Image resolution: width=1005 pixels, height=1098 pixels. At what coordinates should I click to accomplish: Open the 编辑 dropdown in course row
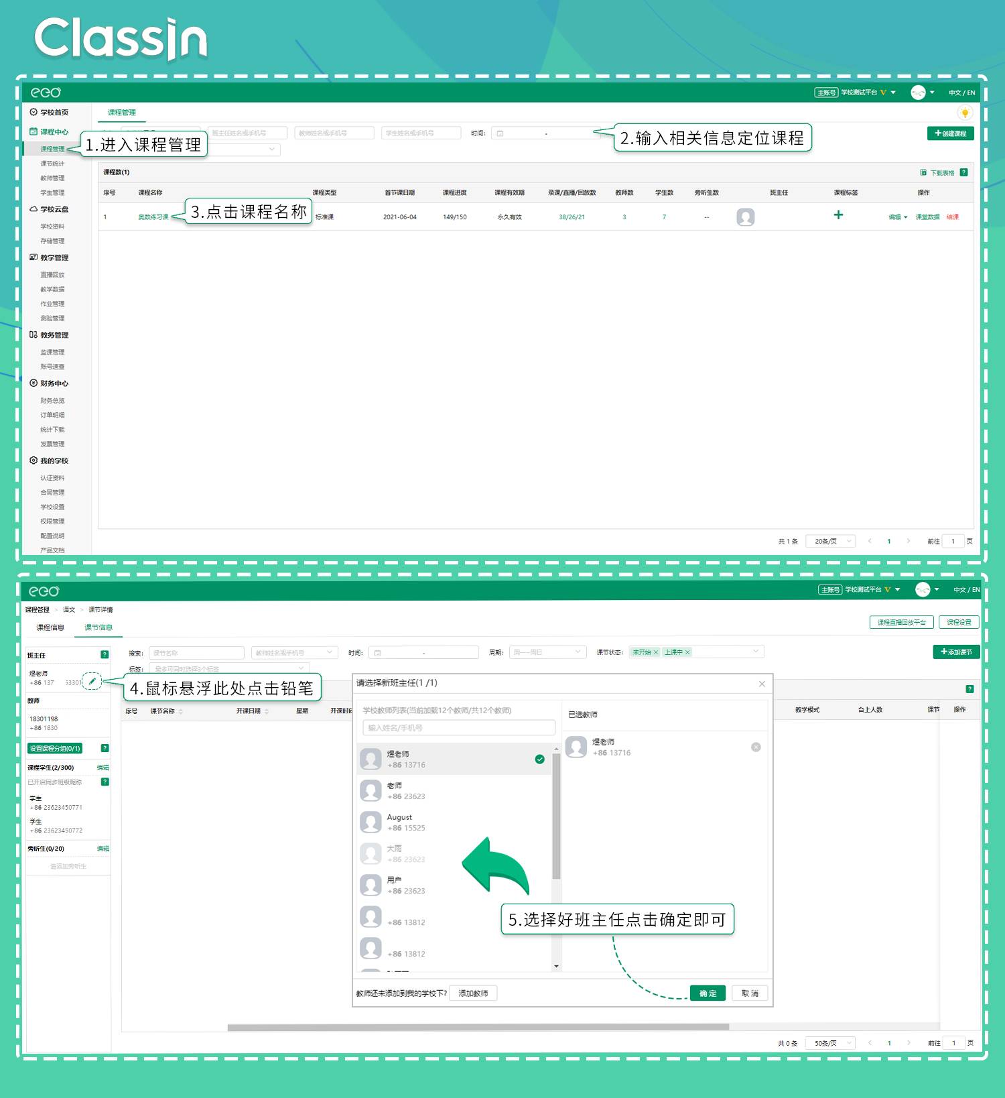click(x=898, y=217)
